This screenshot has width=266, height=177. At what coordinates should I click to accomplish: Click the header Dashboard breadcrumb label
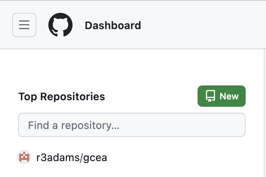point(113,25)
